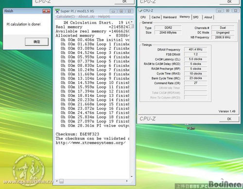Open the SPD tab in CPU-Z
The height and width of the screenshot is (189, 243).
(196, 17)
